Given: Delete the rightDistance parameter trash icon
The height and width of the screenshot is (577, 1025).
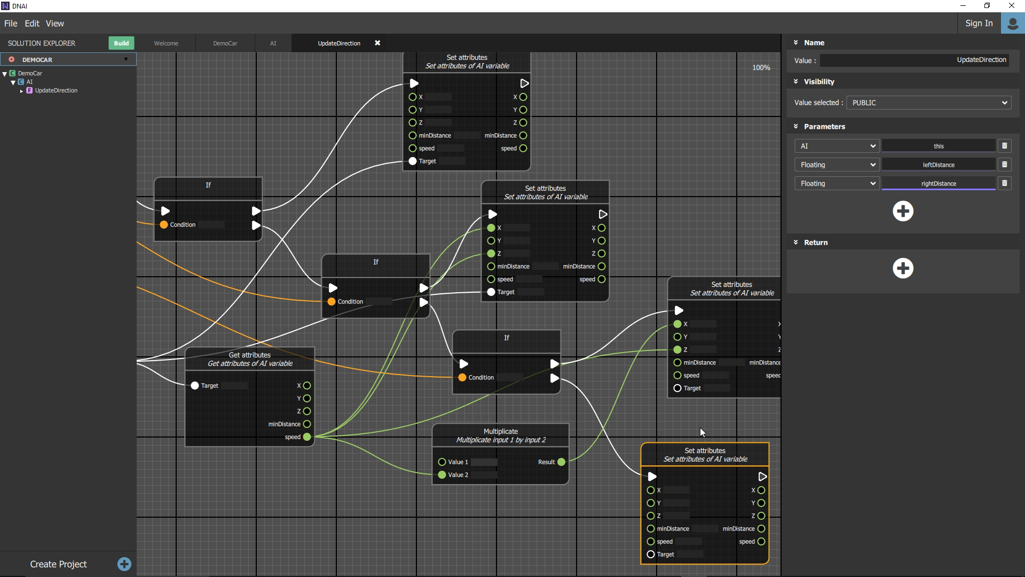Looking at the screenshot, I should point(1004,183).
